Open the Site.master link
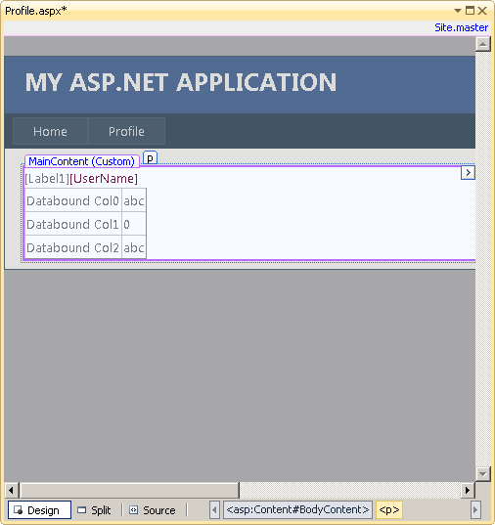The image size is (495, 525). coord(461,27)
